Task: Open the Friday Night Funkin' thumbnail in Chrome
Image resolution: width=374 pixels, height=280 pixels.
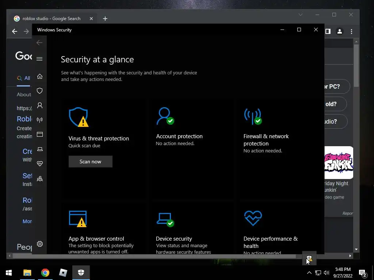Action: pos(339,162)
